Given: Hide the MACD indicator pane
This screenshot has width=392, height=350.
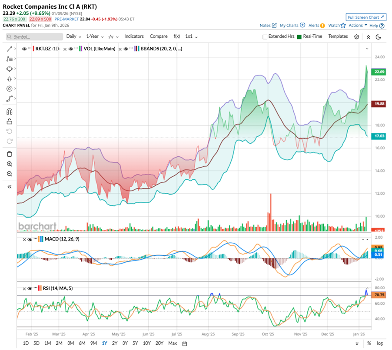Looking at the screenshot, I should click(30, 240).
